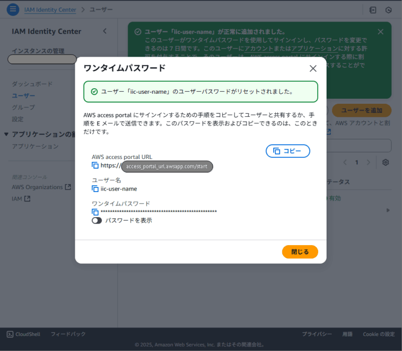402x351 pixels.
Task: Click the アプリケーション link in the success banner
Action: (315, 48)
